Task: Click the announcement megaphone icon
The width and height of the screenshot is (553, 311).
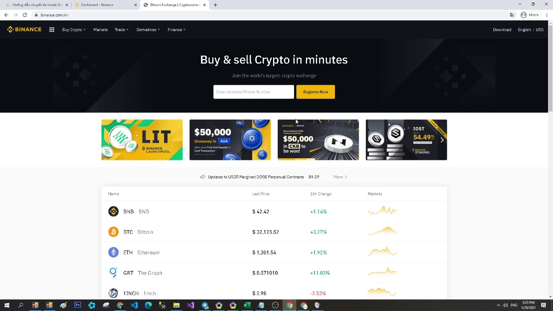Action: click(x=203, y=177)
